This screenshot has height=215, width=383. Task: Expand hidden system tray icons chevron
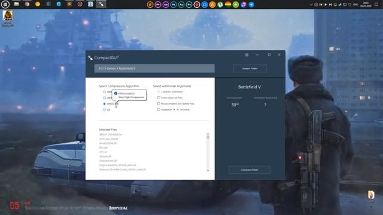pos(311,5)
